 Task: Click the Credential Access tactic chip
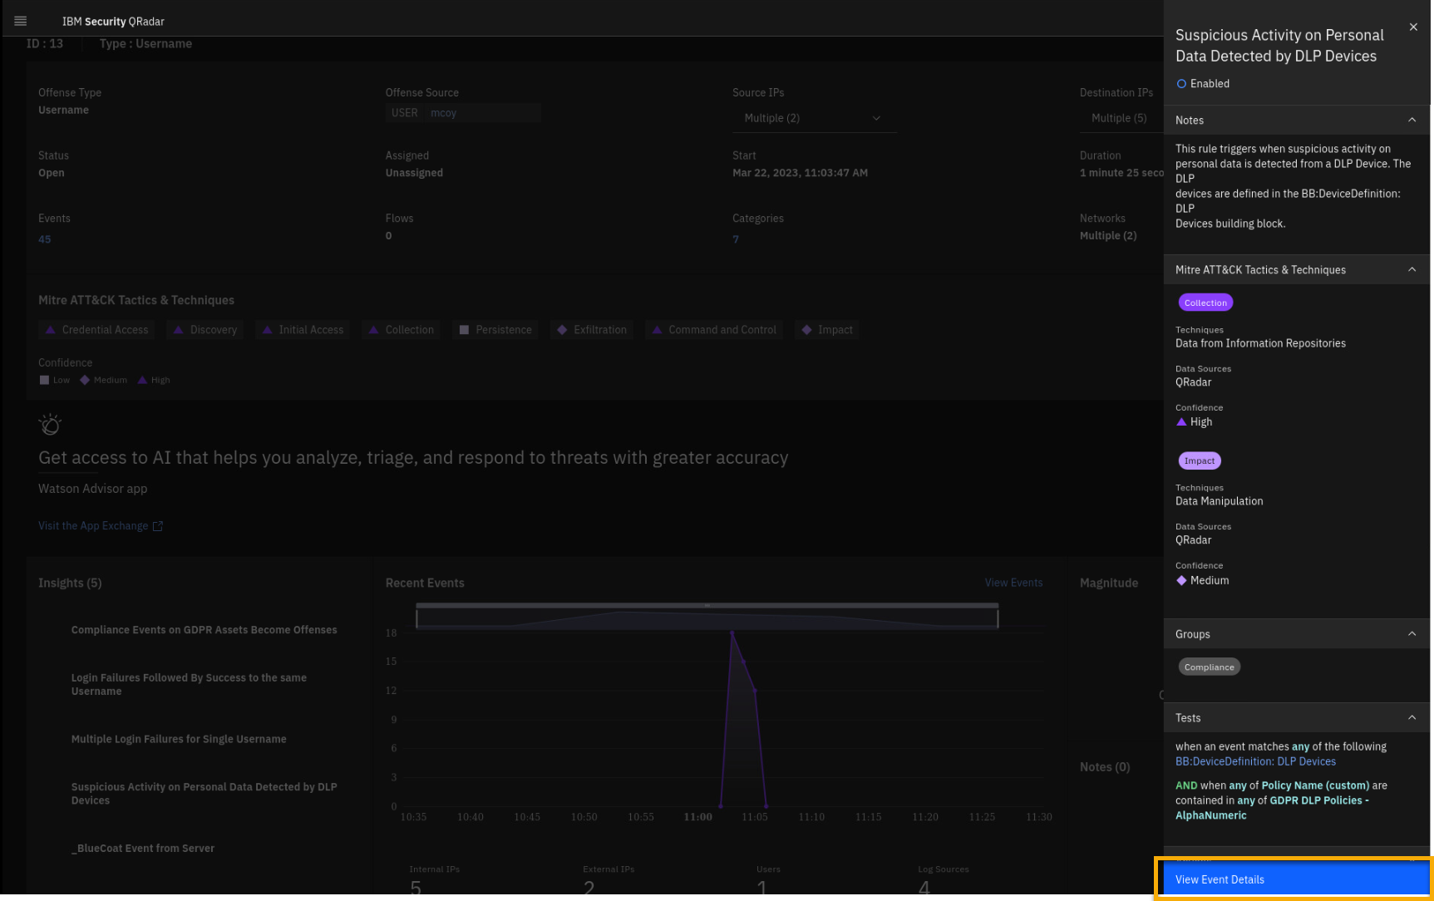(x=96, y=330)
